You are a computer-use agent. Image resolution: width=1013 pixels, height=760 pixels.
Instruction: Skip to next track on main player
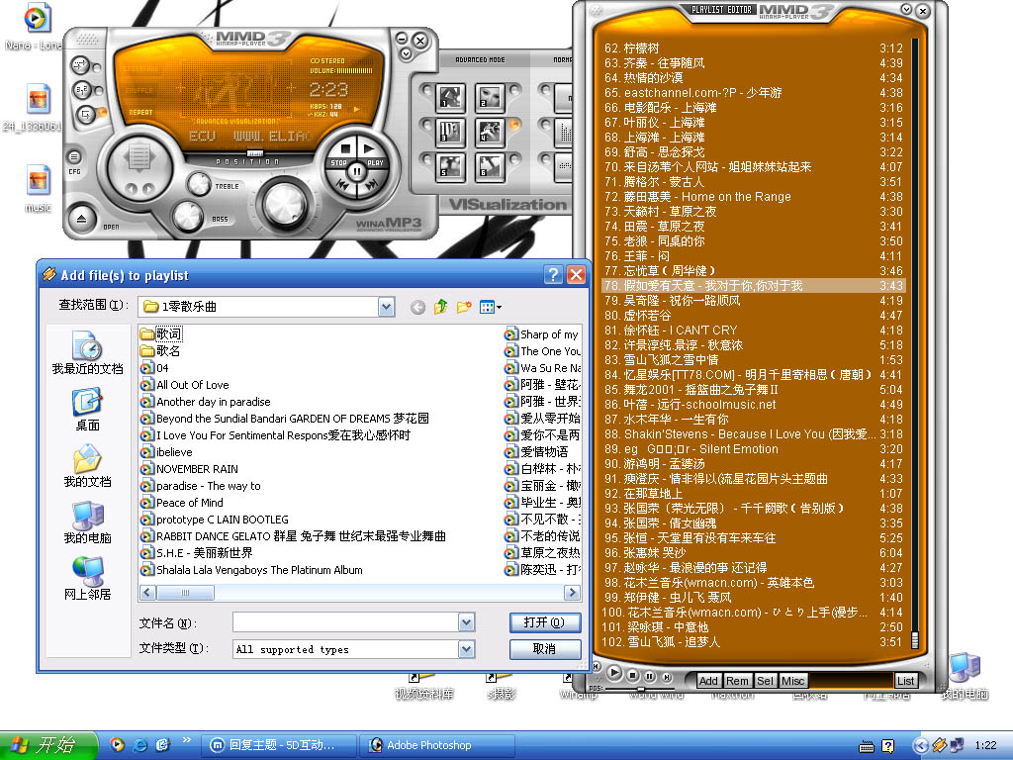point(372,185)
